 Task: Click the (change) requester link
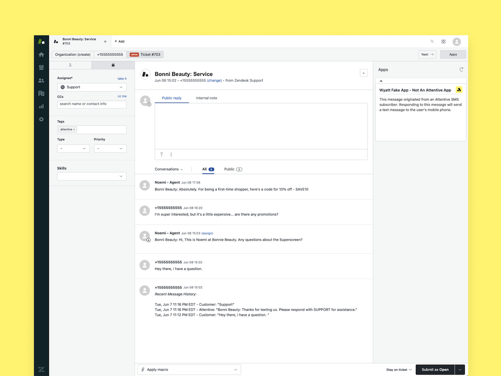[x=214, y=81]
